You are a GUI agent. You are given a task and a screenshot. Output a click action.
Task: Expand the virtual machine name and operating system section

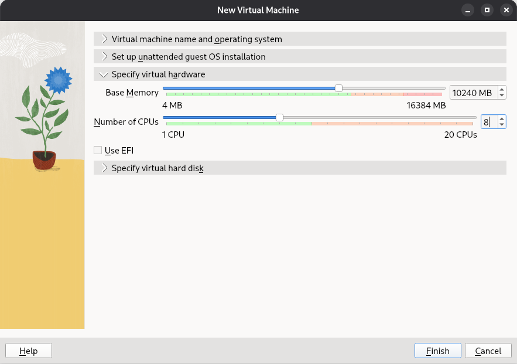click(x=198, y=39)
